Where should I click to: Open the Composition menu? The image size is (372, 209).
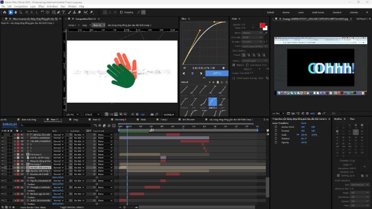[21, 6]
